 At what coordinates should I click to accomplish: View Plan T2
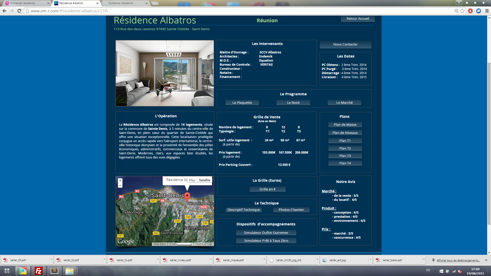345,148
